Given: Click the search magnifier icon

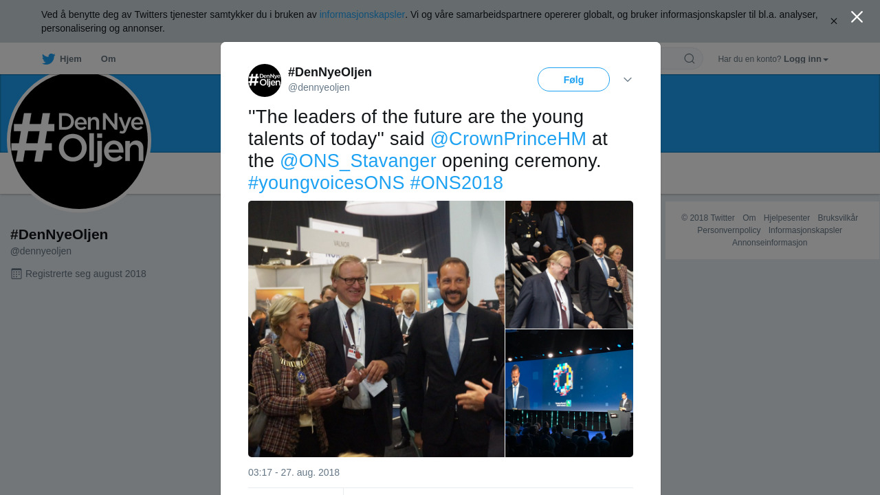Looking at the screenshot, I should pyautogui.click(x=689, y=59).
